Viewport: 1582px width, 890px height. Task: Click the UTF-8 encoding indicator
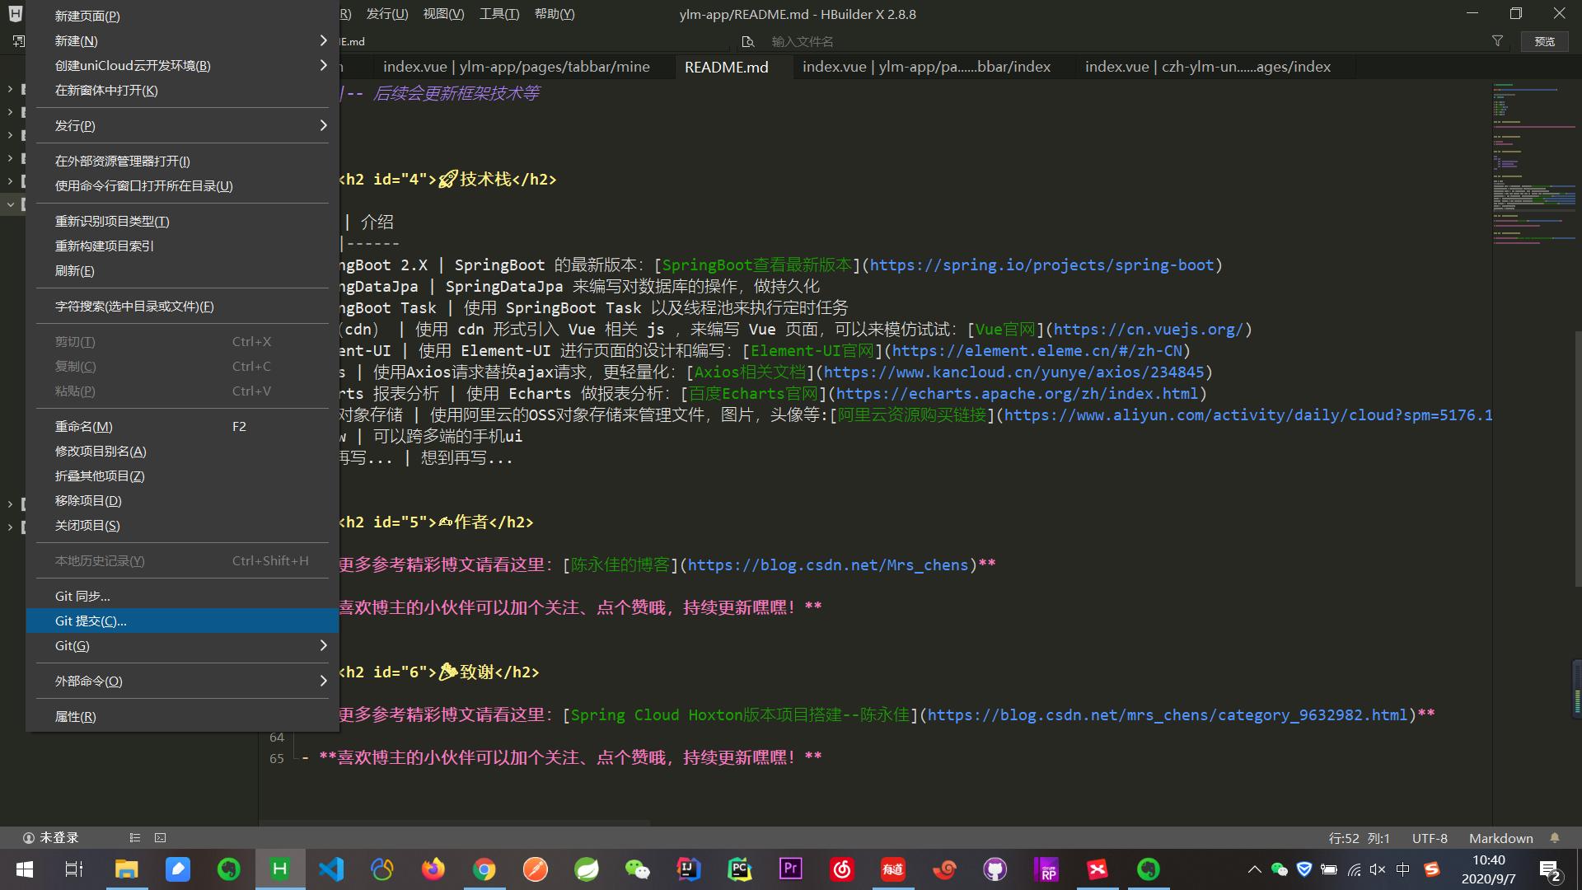(1429, 837)
